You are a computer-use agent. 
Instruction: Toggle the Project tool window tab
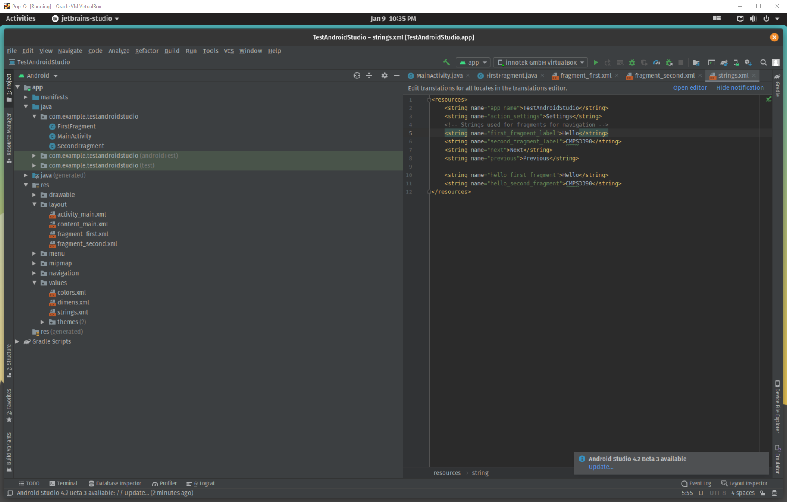9,87
